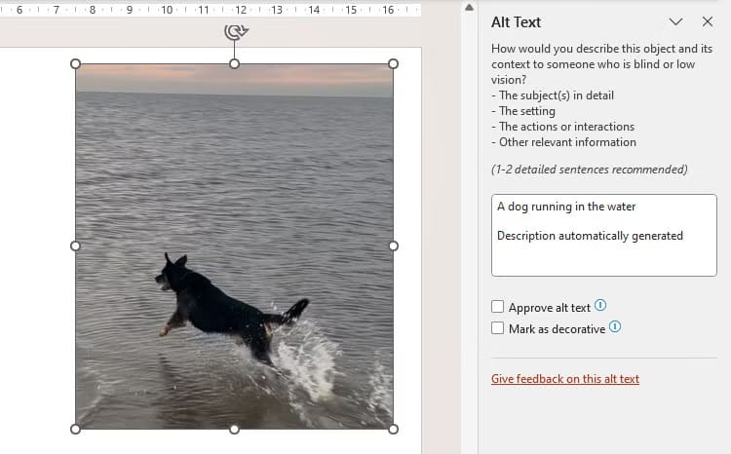The height and width of the screenshot is (454, 731).
Task: Click the bottom-left resize handle of the picture
Action: (75, 429)
